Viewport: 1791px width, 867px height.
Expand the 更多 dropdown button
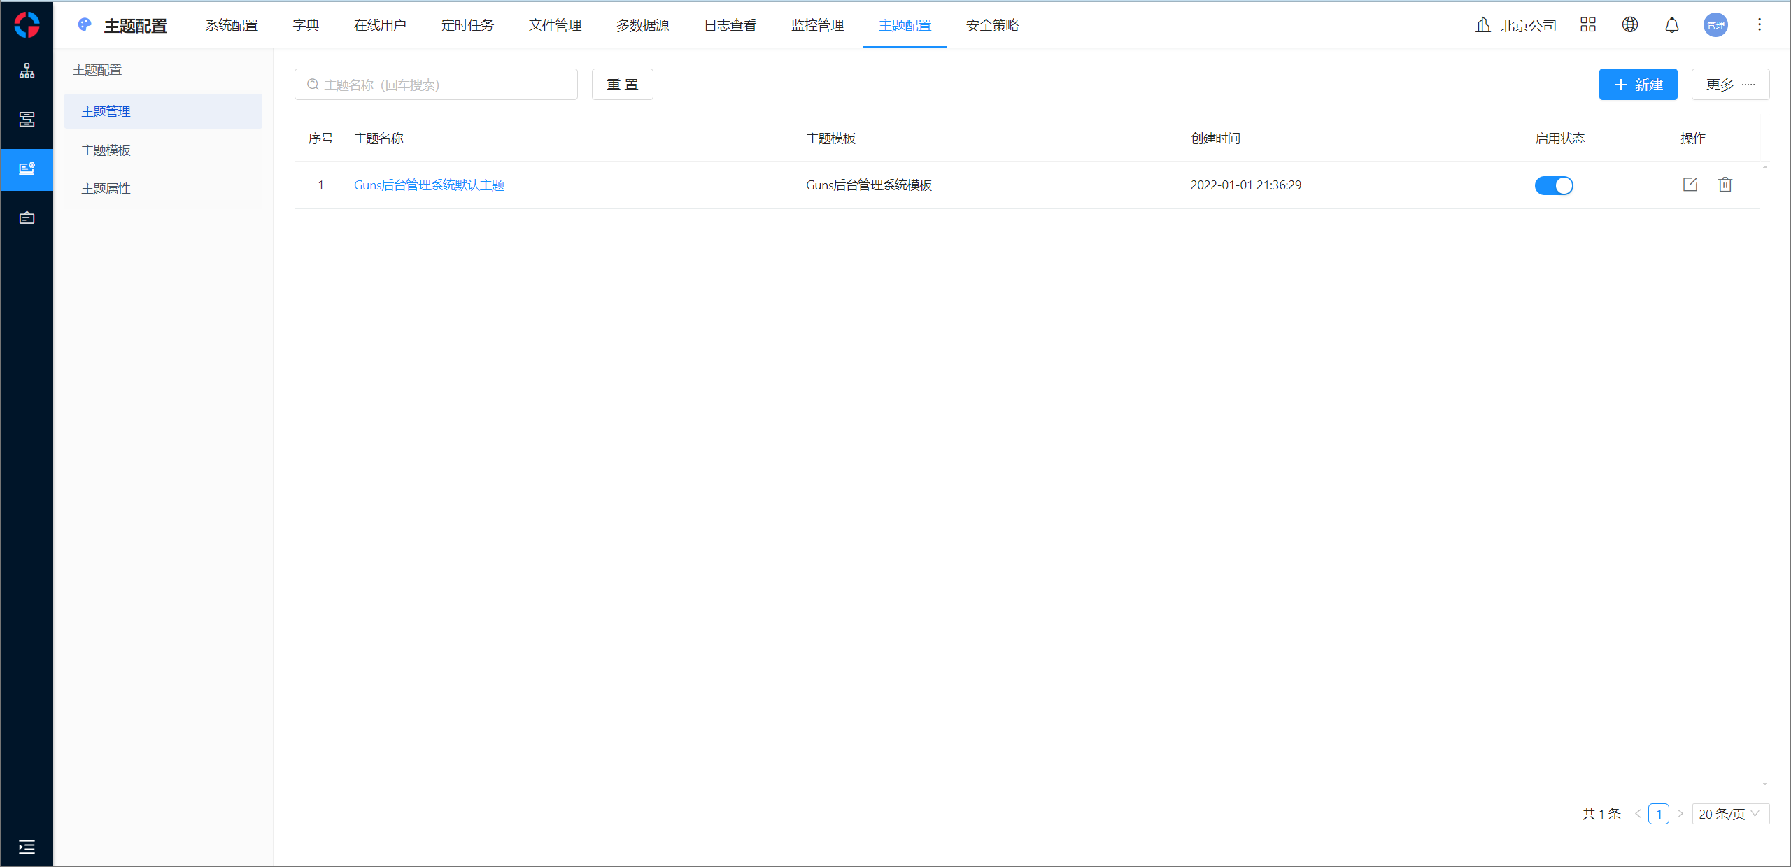[x=1730, y=85]
